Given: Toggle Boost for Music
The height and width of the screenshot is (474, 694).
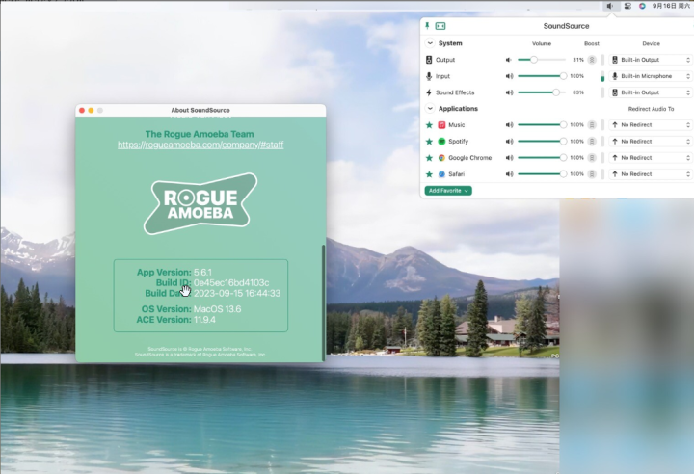Looking at the screenshot, I should click(x=592, y=125).
